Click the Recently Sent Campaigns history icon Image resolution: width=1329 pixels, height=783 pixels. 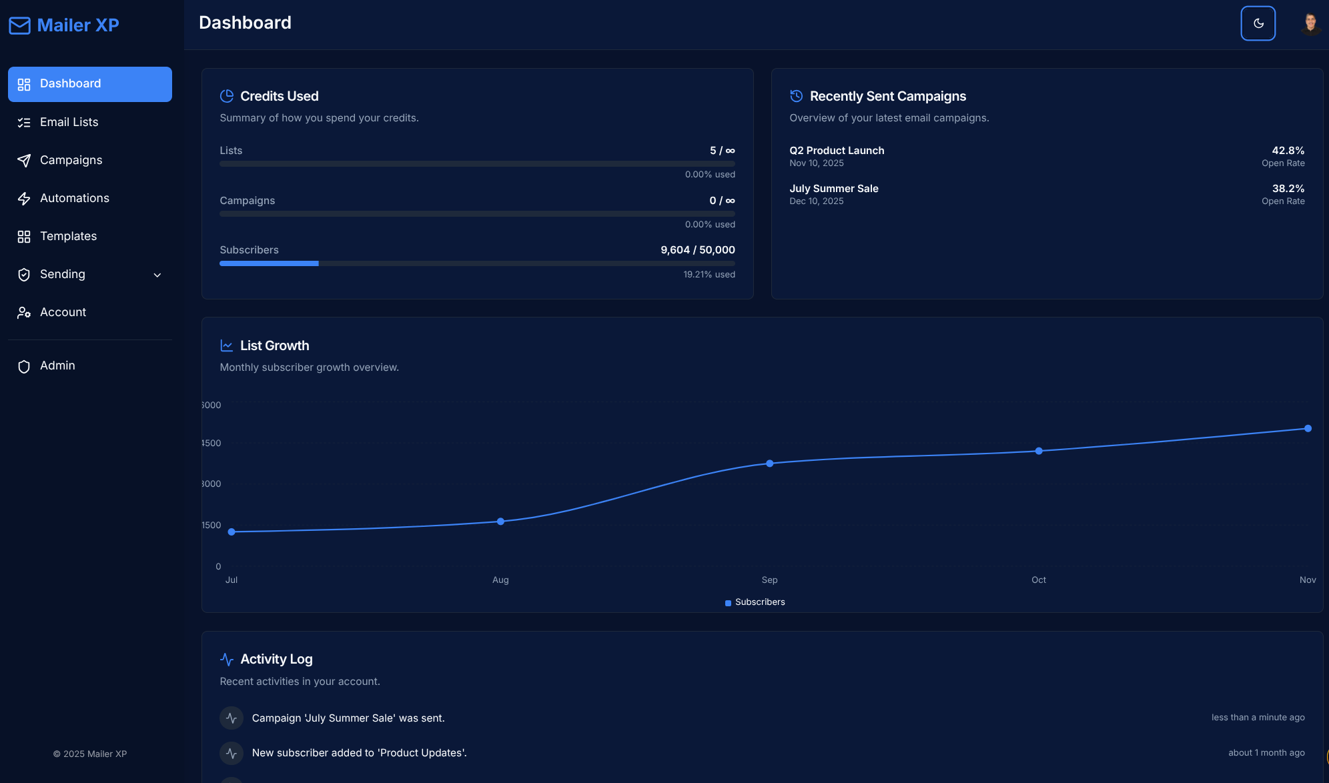point(796,96)
